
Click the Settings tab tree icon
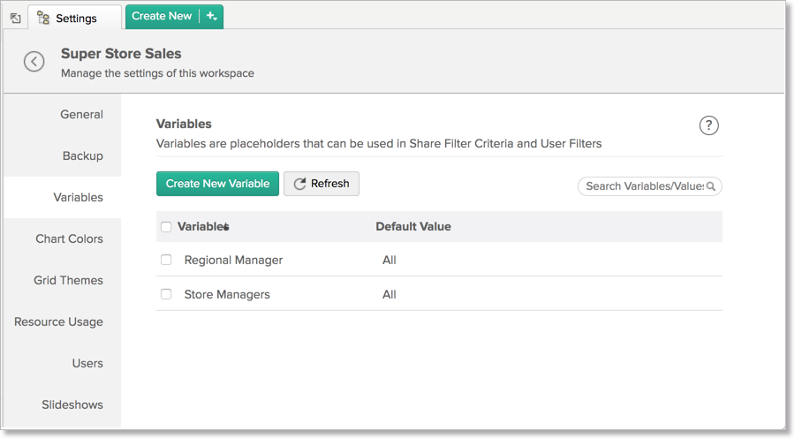click(x=43, y=18)
